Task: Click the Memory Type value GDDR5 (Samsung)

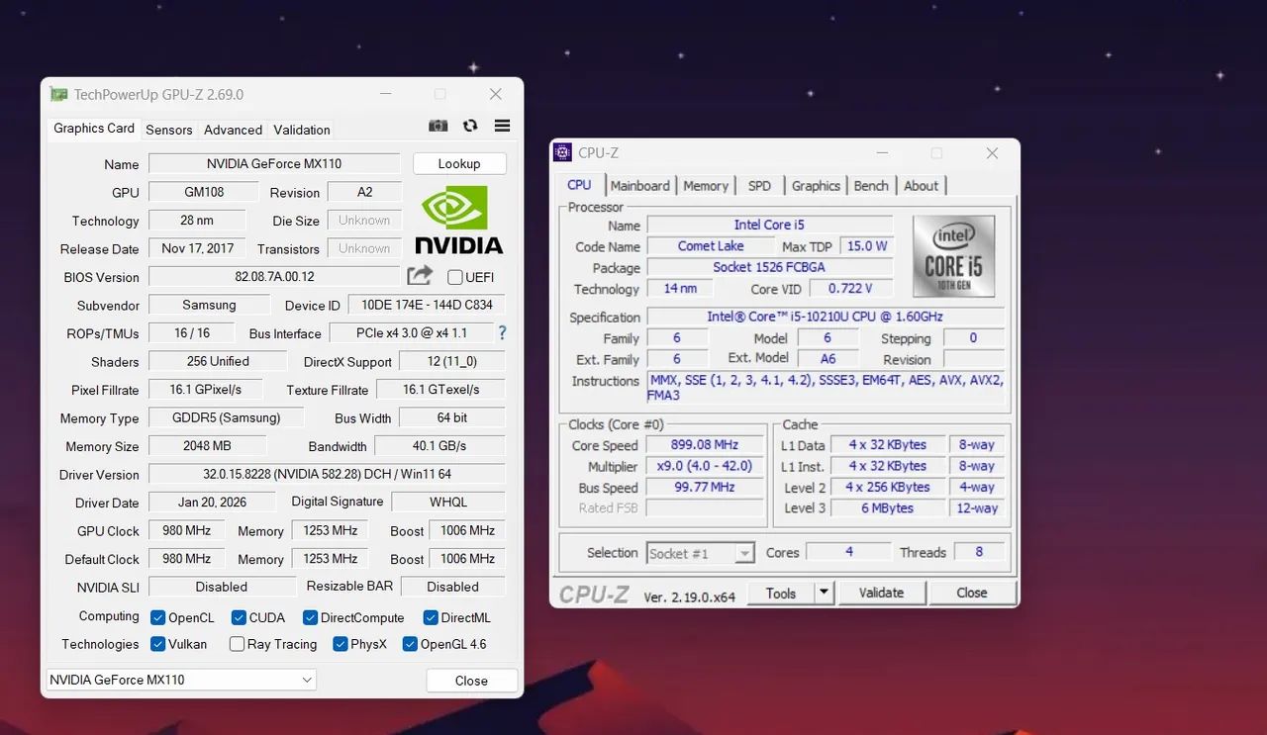Action: pyautogui.click(x=226, y=417)
